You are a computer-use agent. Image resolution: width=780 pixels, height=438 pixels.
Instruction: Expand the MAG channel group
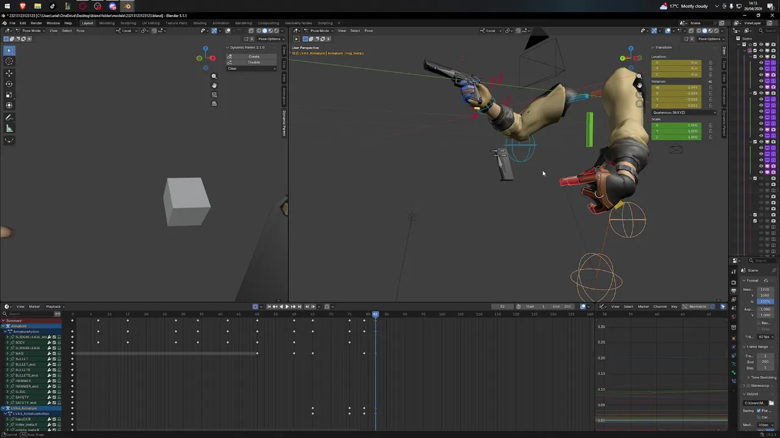7,353
